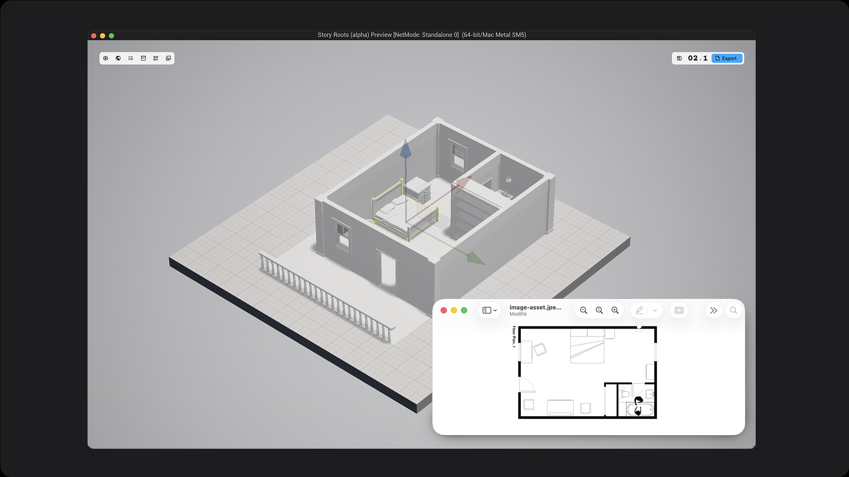
Task: Click the image enhance toolbar icon
Action: 679,310
